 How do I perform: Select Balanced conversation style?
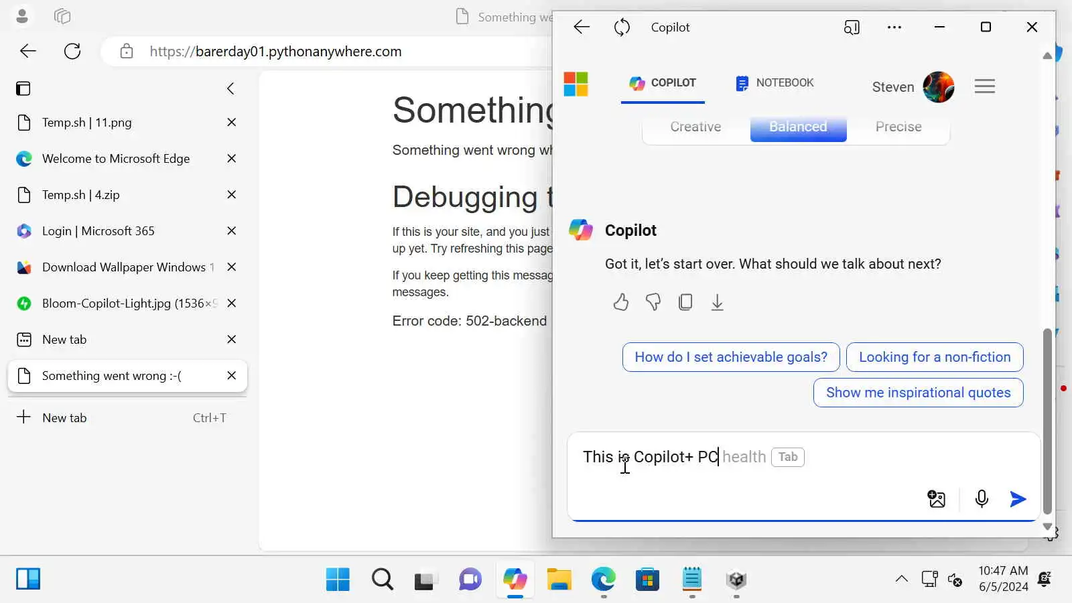tap(798, 127)
